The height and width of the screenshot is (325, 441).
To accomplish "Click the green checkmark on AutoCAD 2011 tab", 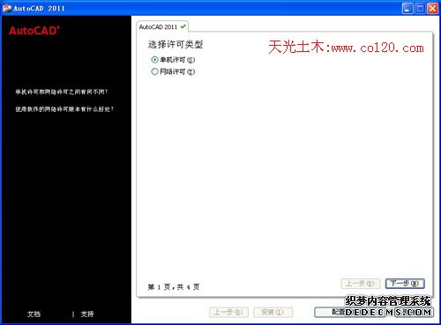I will point(183,26).
